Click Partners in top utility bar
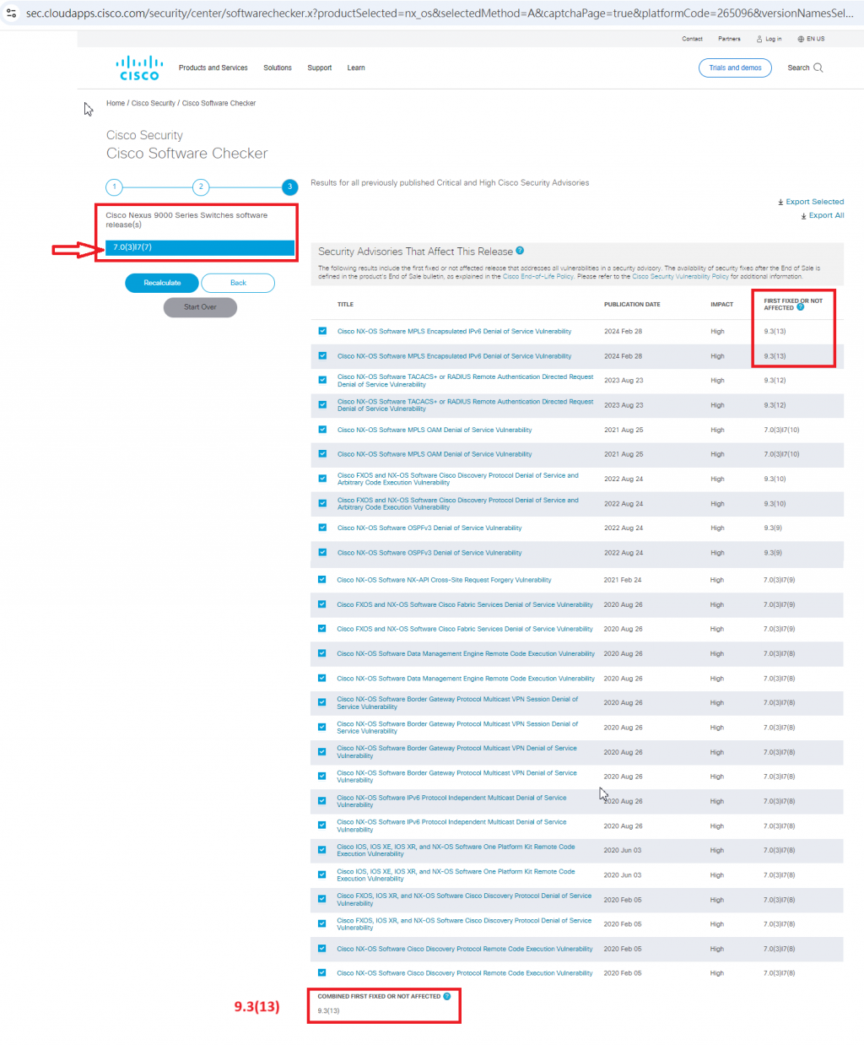 pyautogui.click(x=729, y=39)
